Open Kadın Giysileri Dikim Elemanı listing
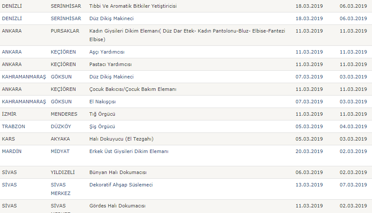 point(187,31)
